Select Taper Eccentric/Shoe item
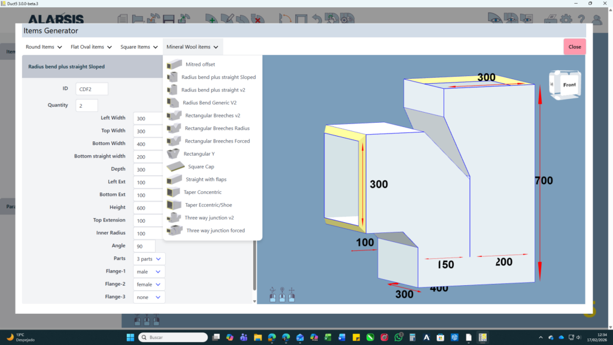 tap(208, 205)
